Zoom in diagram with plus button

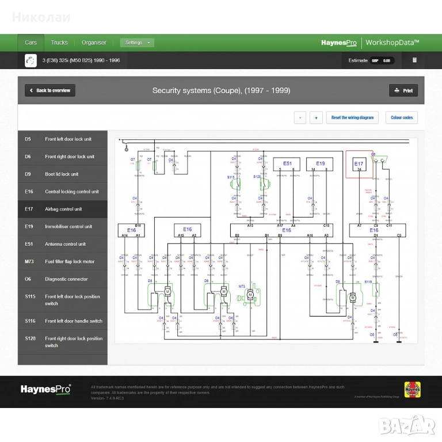pos(316,117)
